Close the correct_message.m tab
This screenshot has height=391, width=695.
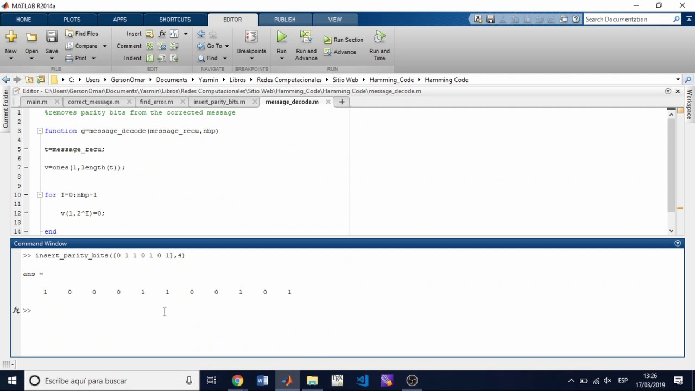pyautogui.click(x=129, y=102)
